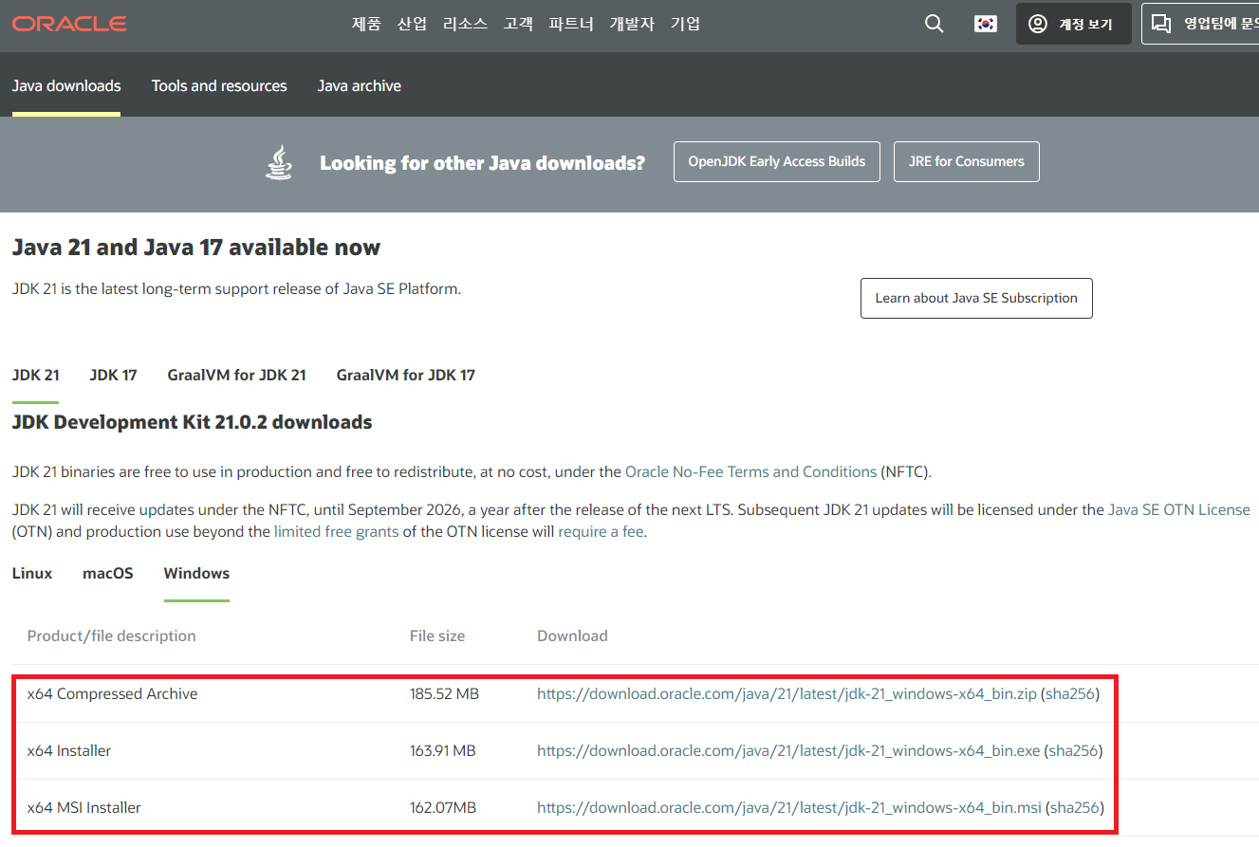
Task: Open the 기업 menu
Action: [x=685, y=25]
